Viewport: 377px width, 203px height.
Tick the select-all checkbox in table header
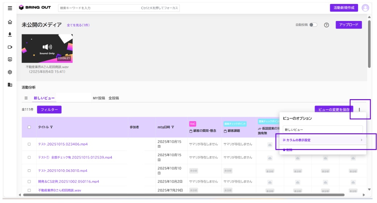point(29,127)
